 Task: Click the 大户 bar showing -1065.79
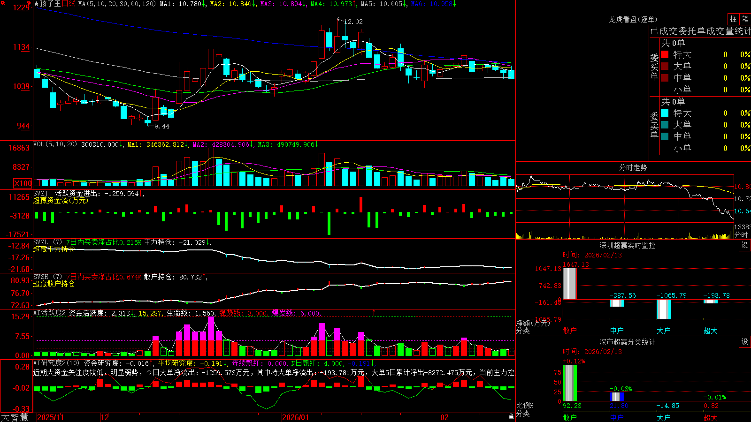pyautogui.click(x=664, y=309)
